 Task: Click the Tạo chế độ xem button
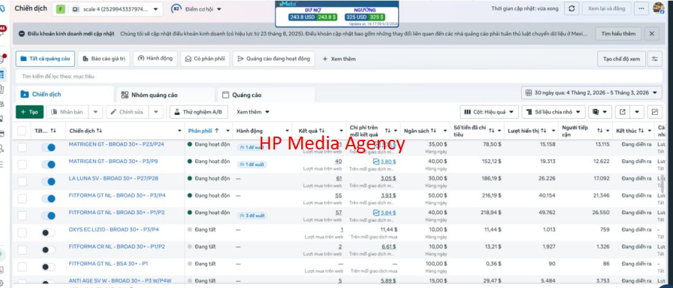(x=622, y=59)
